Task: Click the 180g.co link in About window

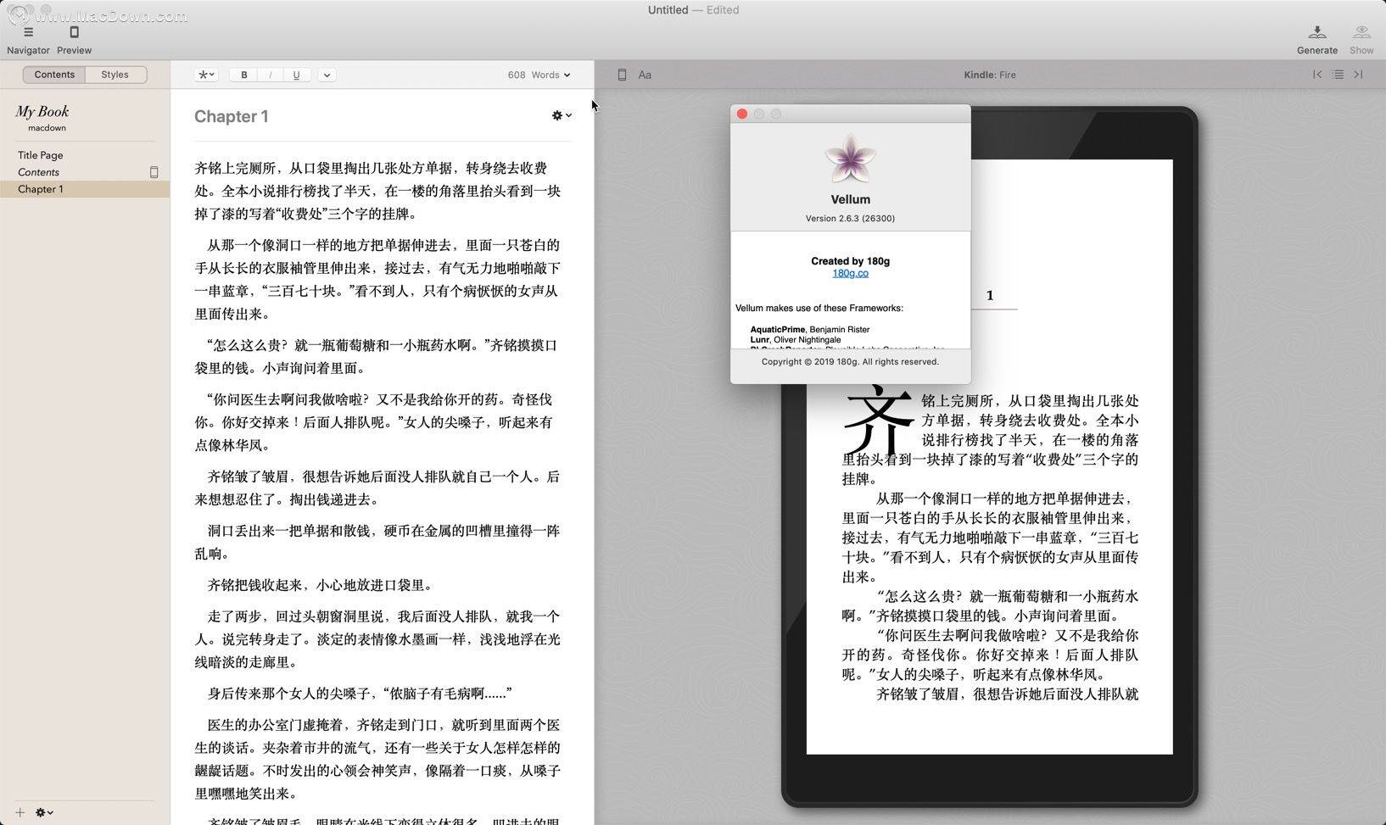Action: click(x=850, y=273)
